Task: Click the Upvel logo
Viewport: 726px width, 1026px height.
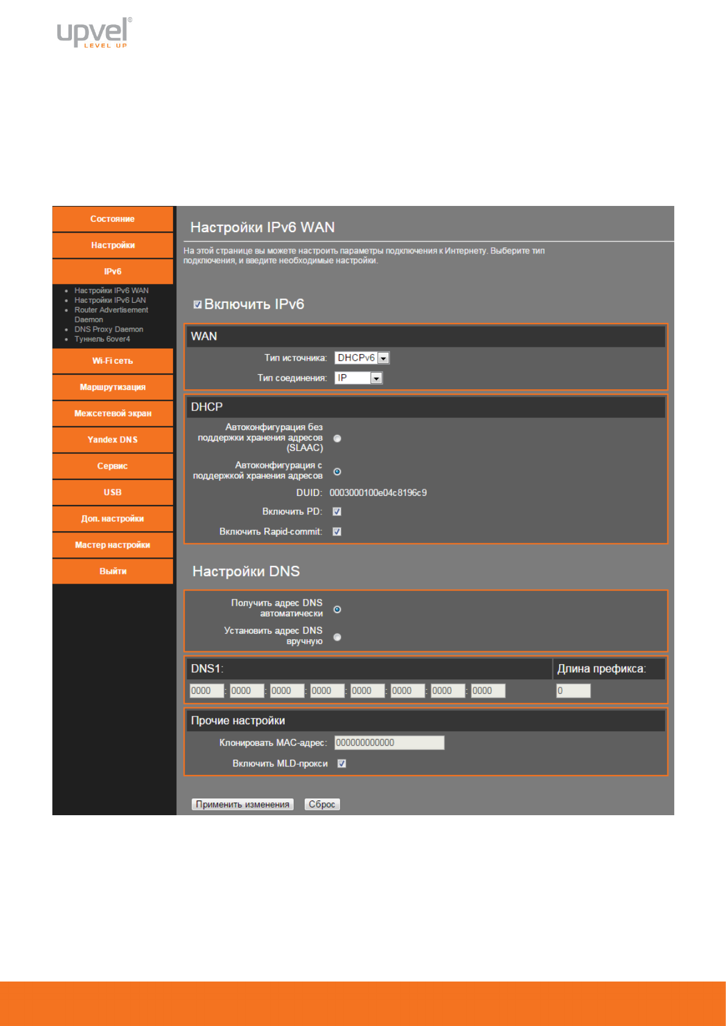Action: (94, 33)
